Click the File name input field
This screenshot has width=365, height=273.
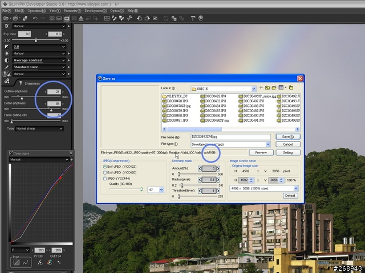(230, 136)
